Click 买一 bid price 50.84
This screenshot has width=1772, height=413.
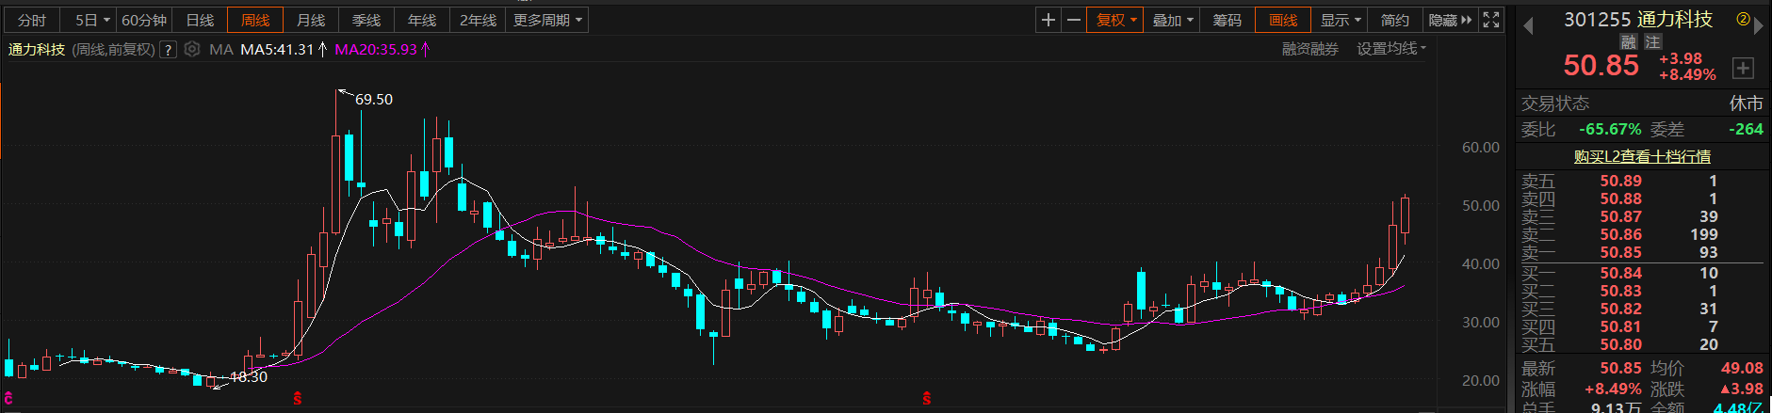1620,273
